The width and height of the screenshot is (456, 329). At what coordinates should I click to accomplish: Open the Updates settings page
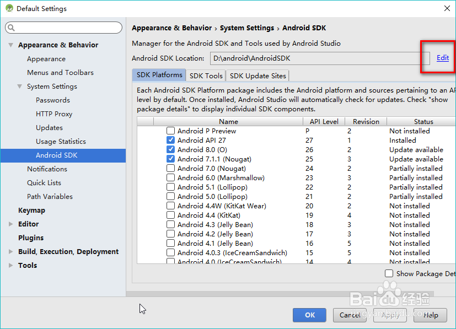(49, 128)
